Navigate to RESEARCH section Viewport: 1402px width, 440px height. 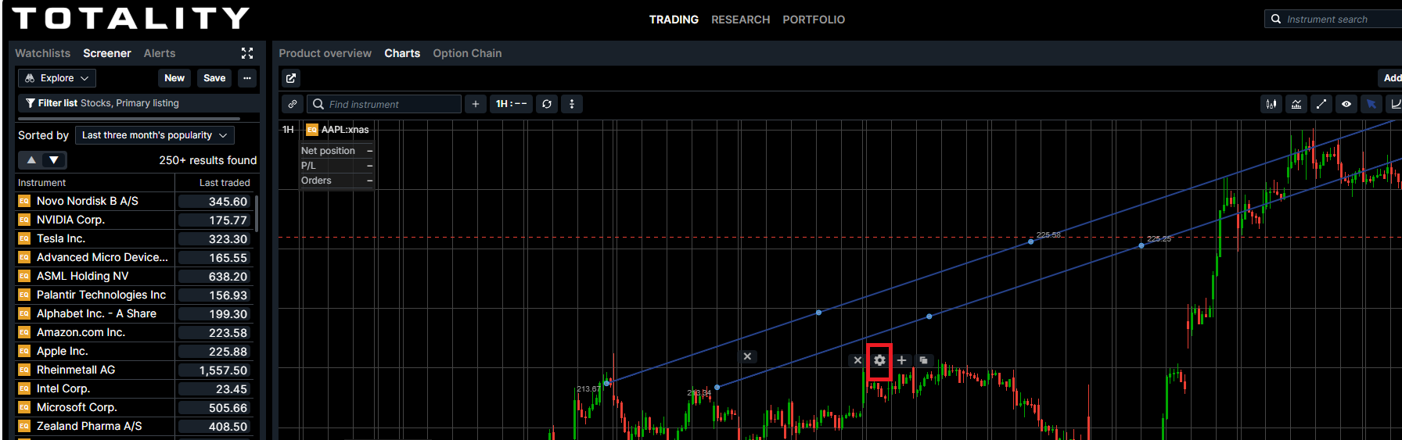740,20
